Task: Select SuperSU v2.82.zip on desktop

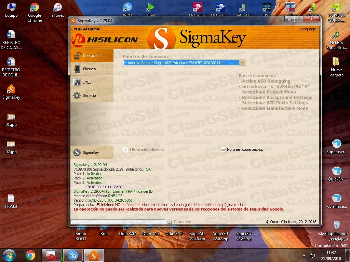Action: (x=243, y=234)
